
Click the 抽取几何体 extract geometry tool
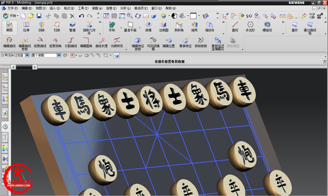(89, 28)
